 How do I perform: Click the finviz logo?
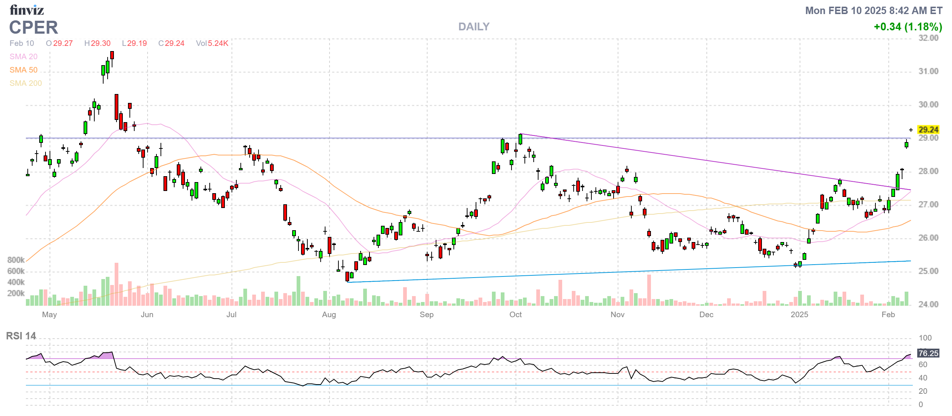tap(27, 10)
